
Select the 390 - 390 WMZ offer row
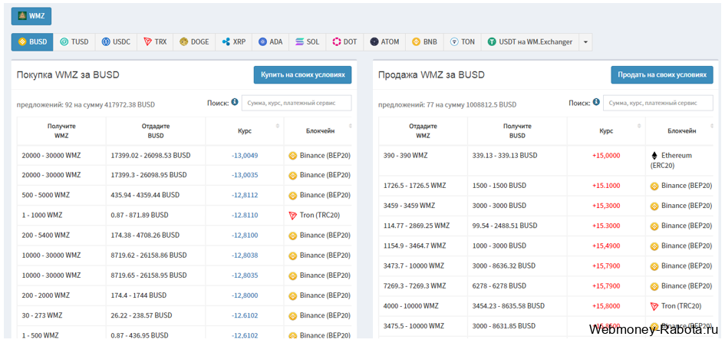click(x=546, y=160)
